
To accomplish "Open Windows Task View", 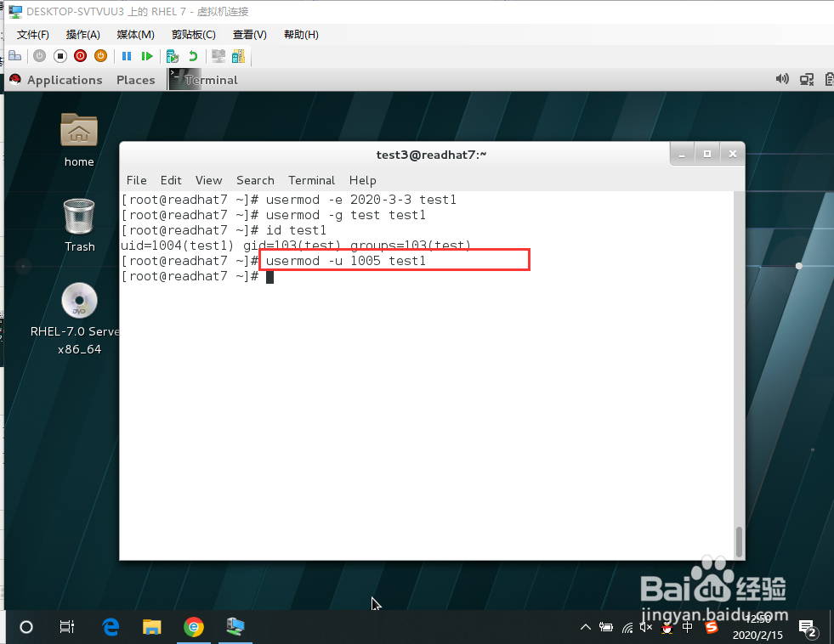I will coord(67,627).
